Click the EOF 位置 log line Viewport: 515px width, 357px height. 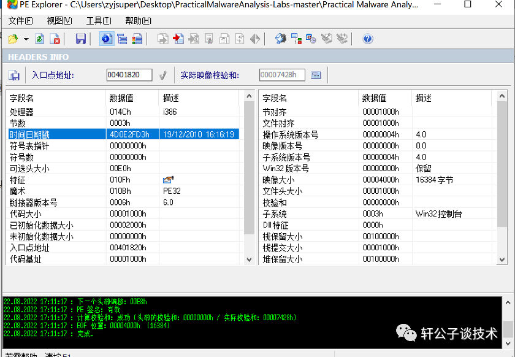(x=87, y=326)
